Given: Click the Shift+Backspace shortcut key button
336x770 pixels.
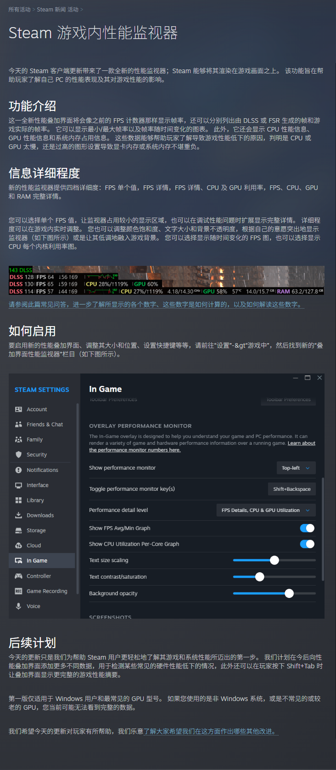Looking at the screenshot, I should (292, 489).
